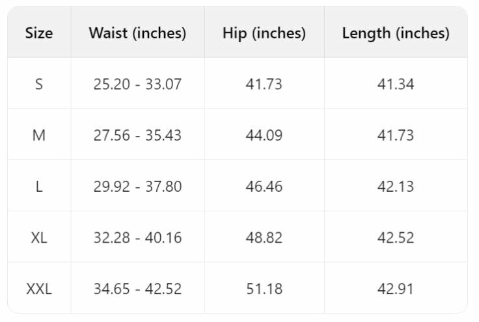479x322 pixels.
Task: Click waist range 25.20 - 33.07
Action: tap(137, 84)
